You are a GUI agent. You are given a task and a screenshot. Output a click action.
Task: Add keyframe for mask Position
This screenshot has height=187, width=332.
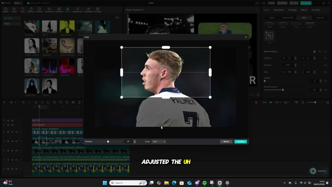coord(326,58)
